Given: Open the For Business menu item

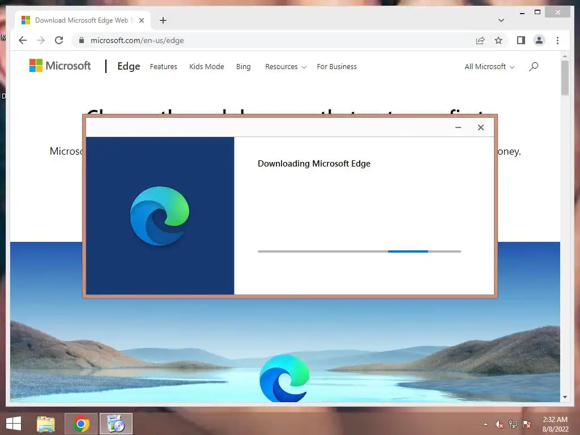Looking at the screenshot, I should point(337,67).
